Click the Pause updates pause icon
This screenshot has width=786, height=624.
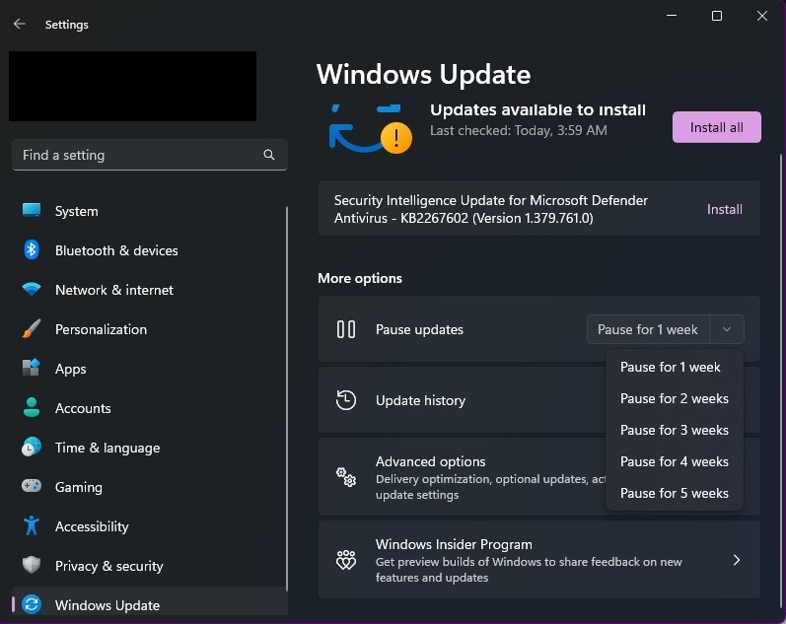[x=346, y=329]
